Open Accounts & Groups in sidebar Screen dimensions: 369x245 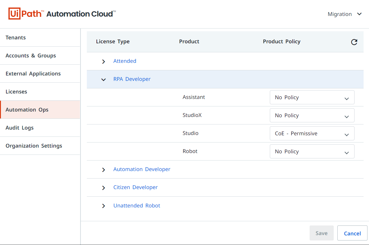pos(40,56)
